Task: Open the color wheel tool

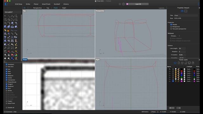Action: tap(16, 55)
